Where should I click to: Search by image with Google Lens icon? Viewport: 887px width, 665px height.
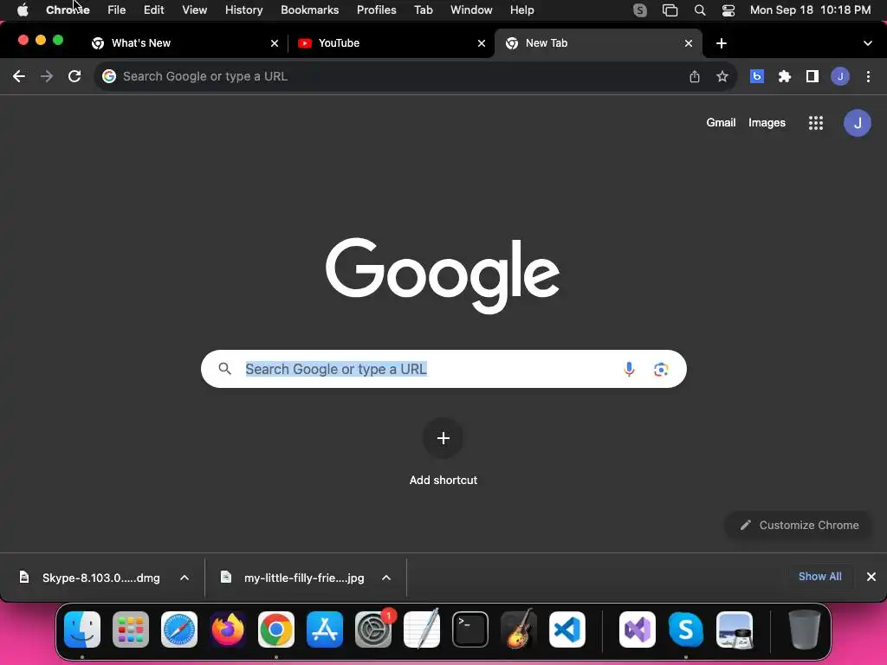[x=661, y=369]
